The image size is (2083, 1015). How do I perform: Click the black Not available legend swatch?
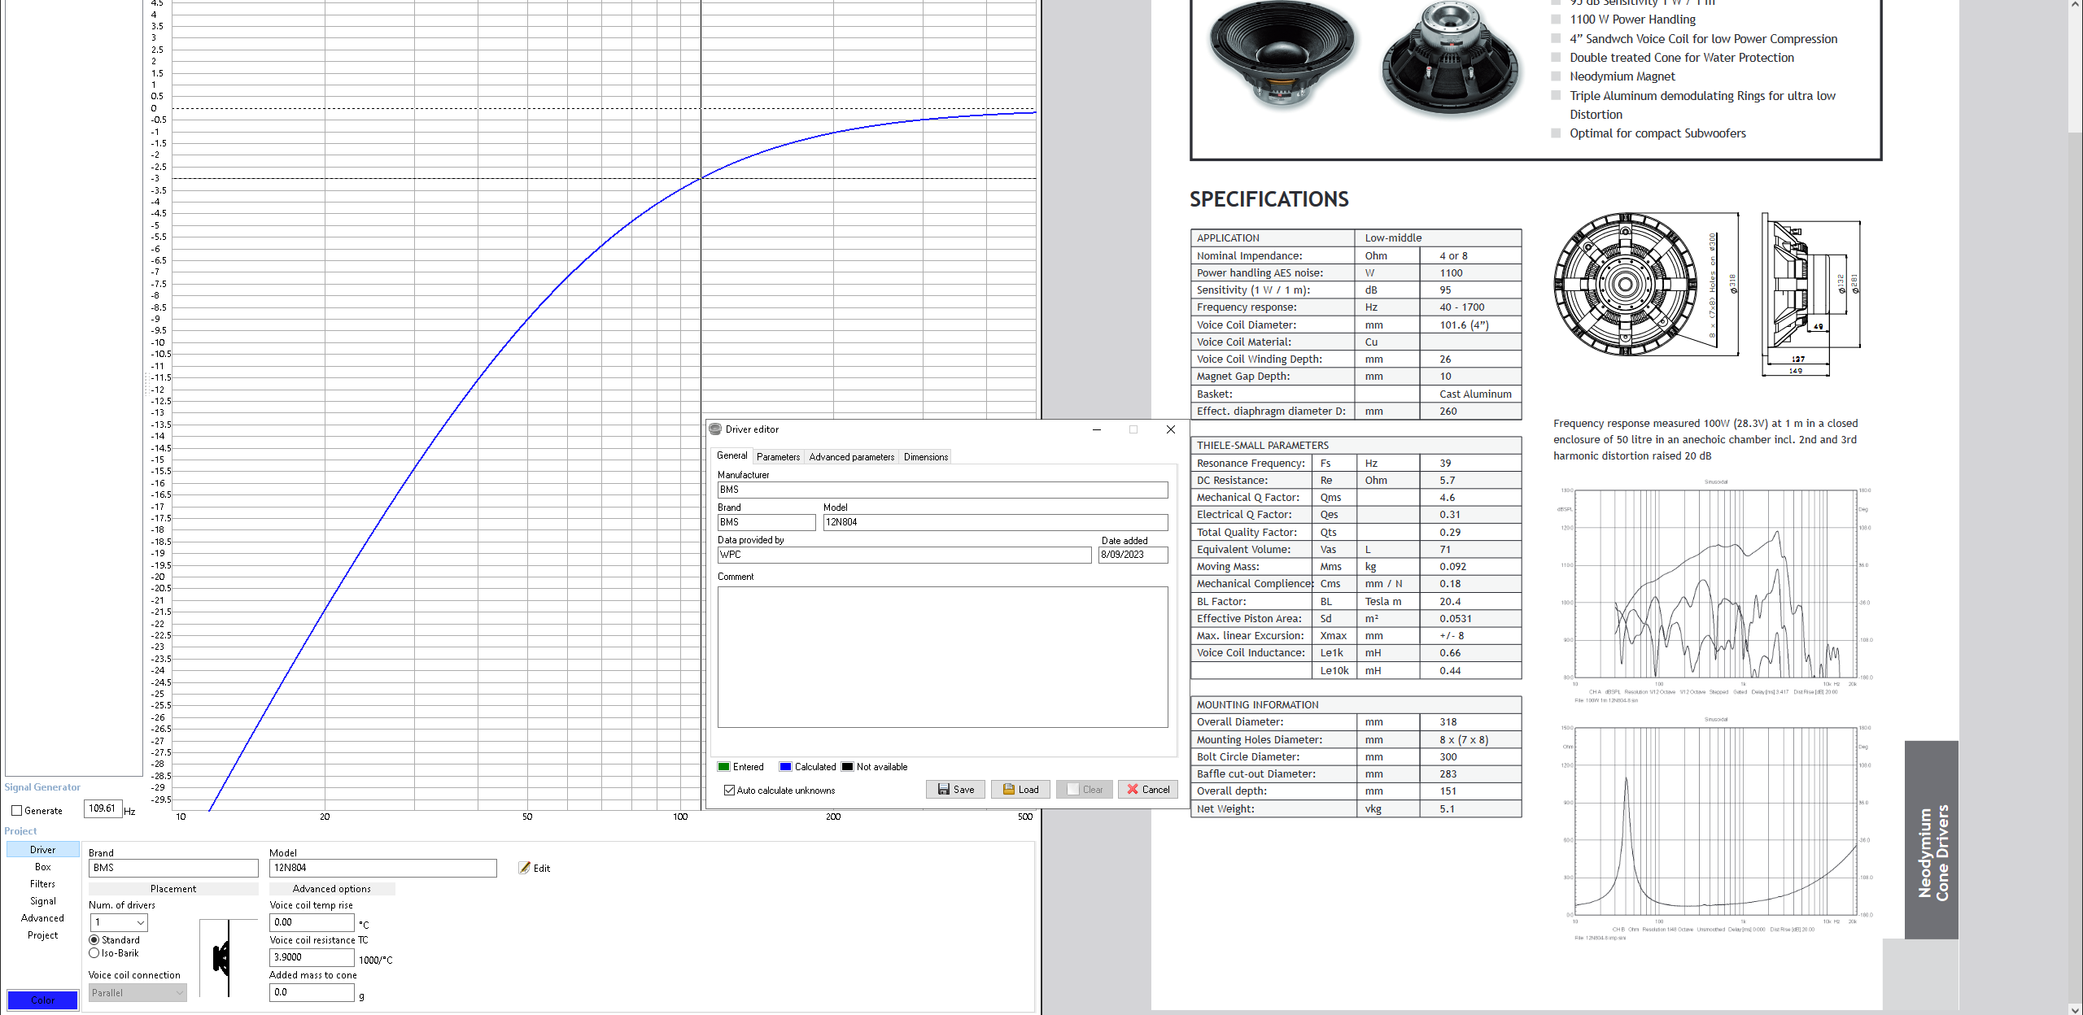pos(847,767)
